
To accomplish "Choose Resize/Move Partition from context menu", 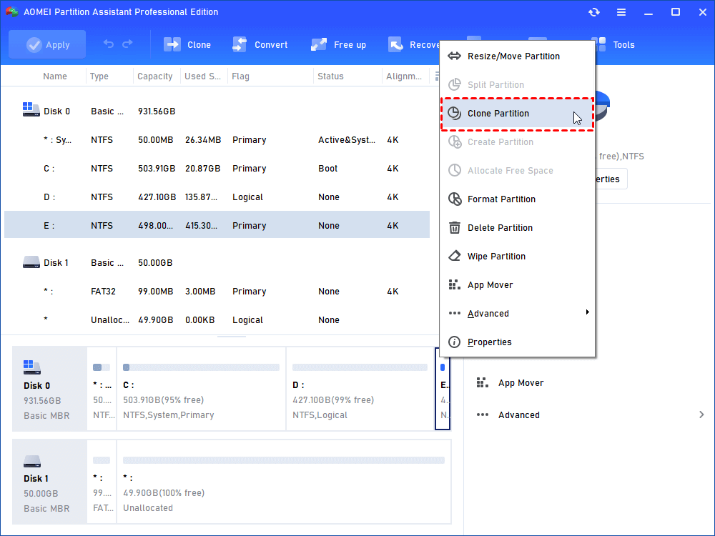I will pos(517,56).
